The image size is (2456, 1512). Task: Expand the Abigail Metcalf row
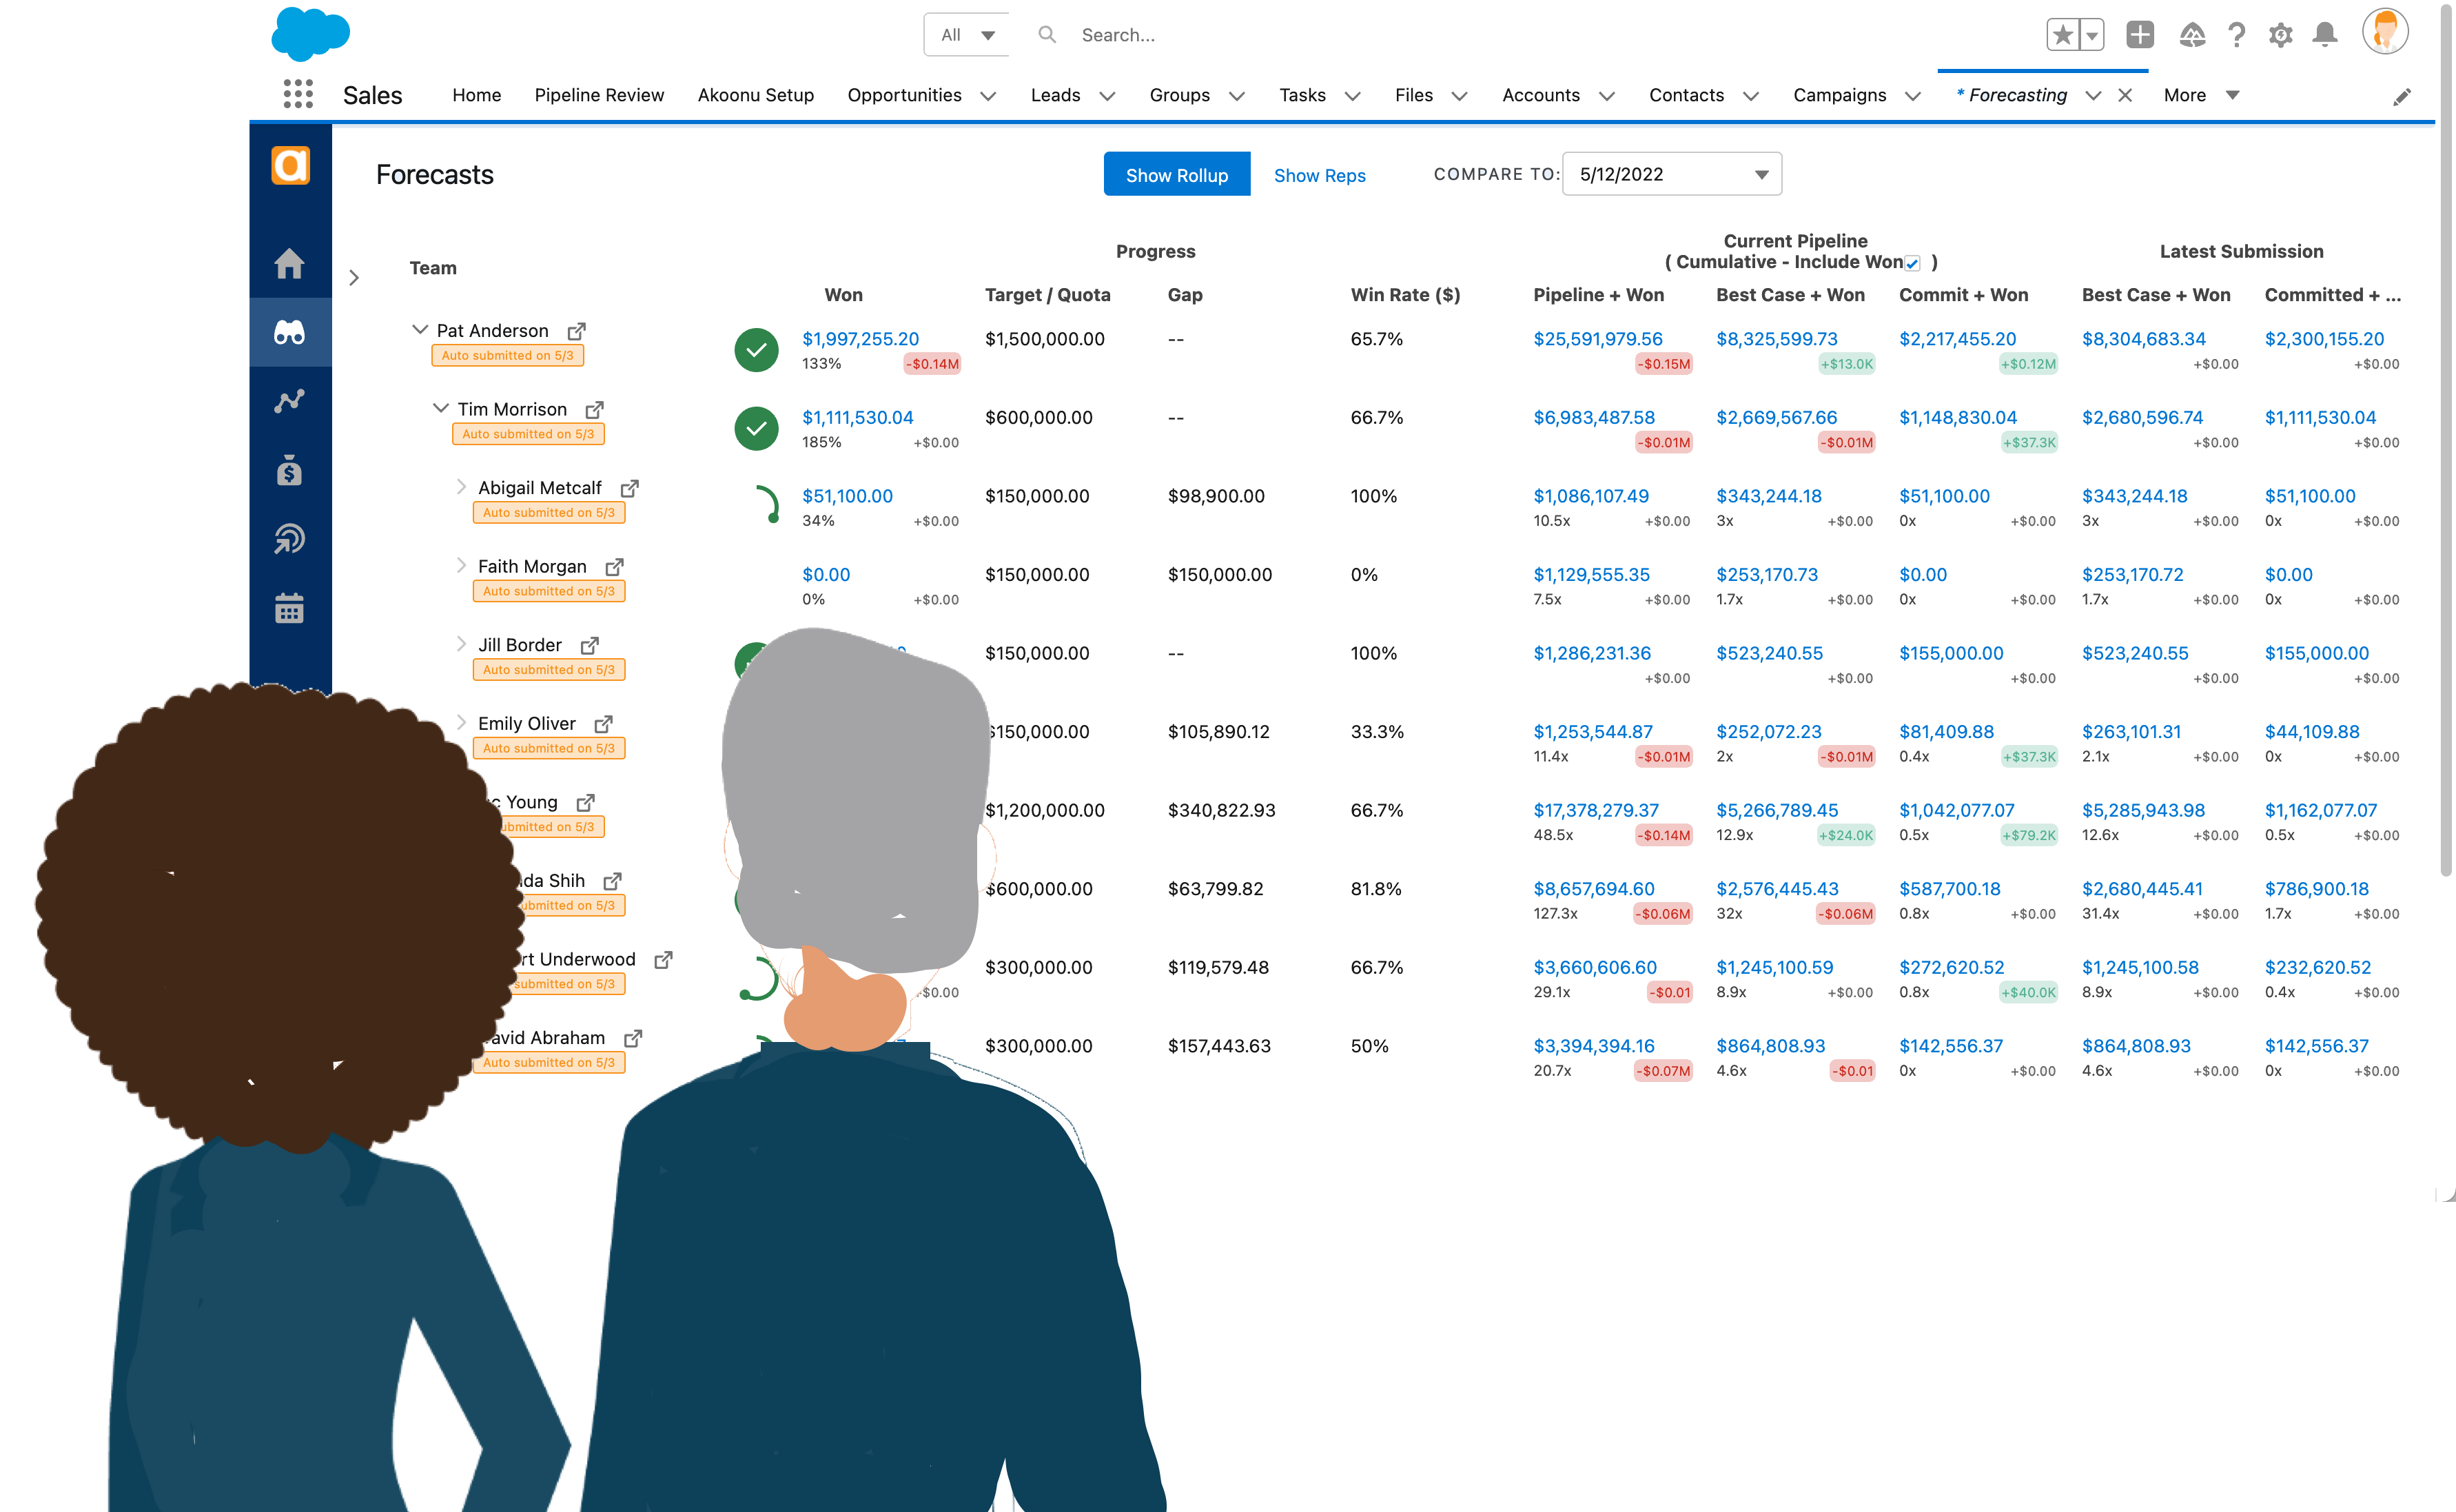coord(461,487)
